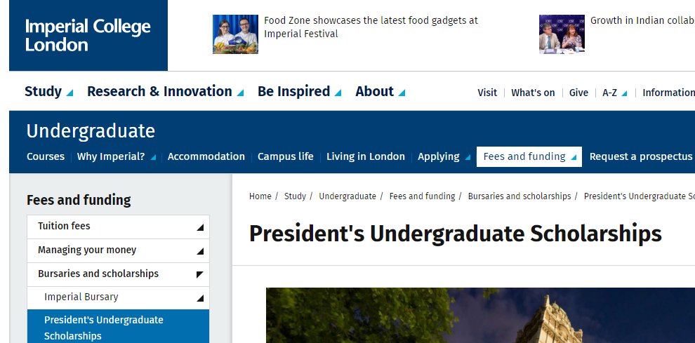
Task: Open the Indian collaboration news thumbnail
Action: pos(562,34)
